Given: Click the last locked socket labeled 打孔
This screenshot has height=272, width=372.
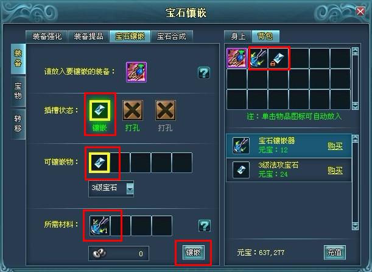Looking at the screenshot, I should tap(166, 110).
